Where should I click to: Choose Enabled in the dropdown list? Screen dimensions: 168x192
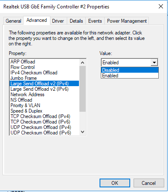point(130,76)
